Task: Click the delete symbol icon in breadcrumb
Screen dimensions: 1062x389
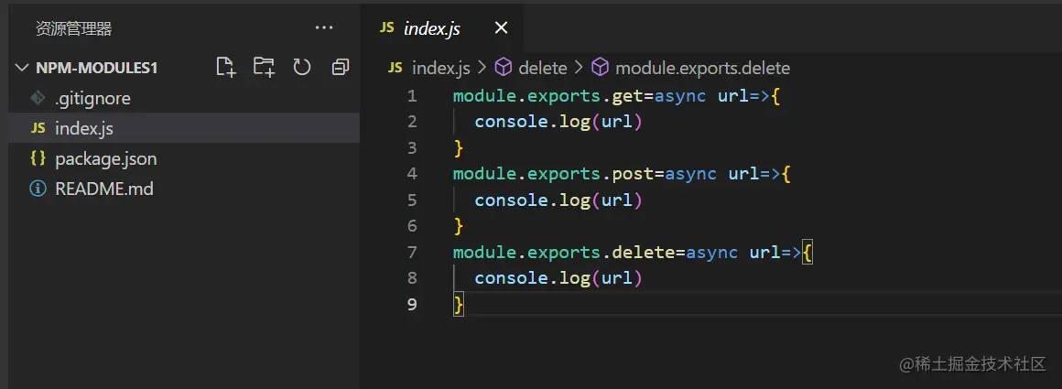Action: click(x=504, y=68)
